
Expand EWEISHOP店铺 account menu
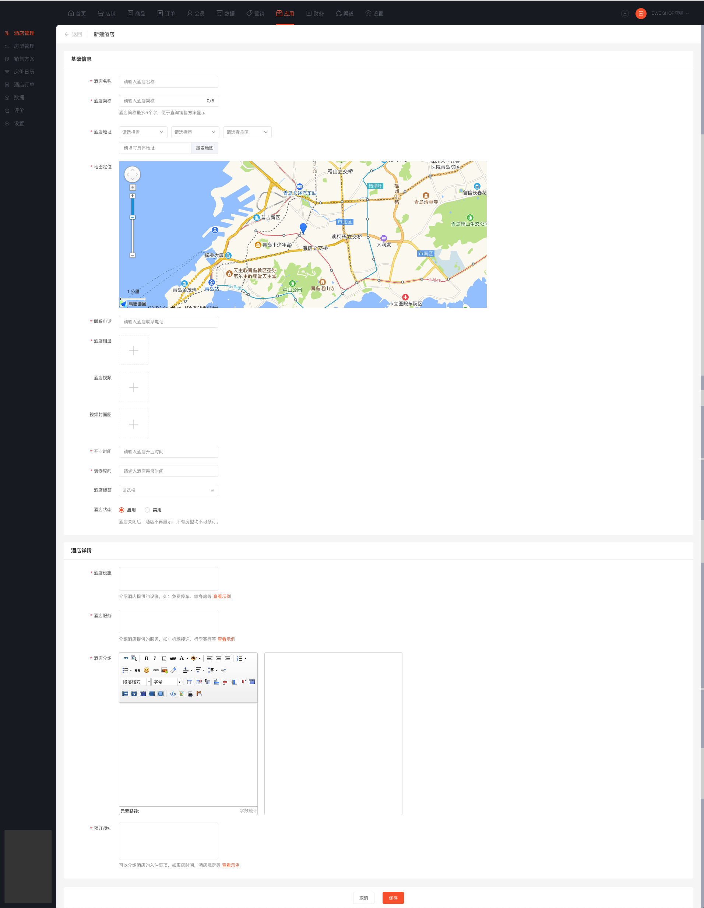click(670, 13)
